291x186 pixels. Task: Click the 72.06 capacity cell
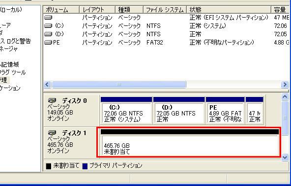pos(280,26)
